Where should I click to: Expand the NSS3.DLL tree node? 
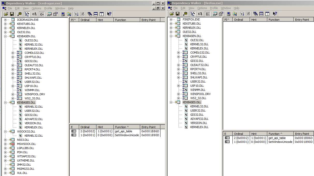pyautogui.click(x=5, y=140)
